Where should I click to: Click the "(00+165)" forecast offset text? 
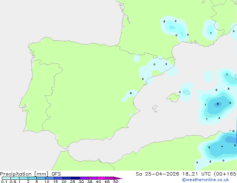[225, 174]
